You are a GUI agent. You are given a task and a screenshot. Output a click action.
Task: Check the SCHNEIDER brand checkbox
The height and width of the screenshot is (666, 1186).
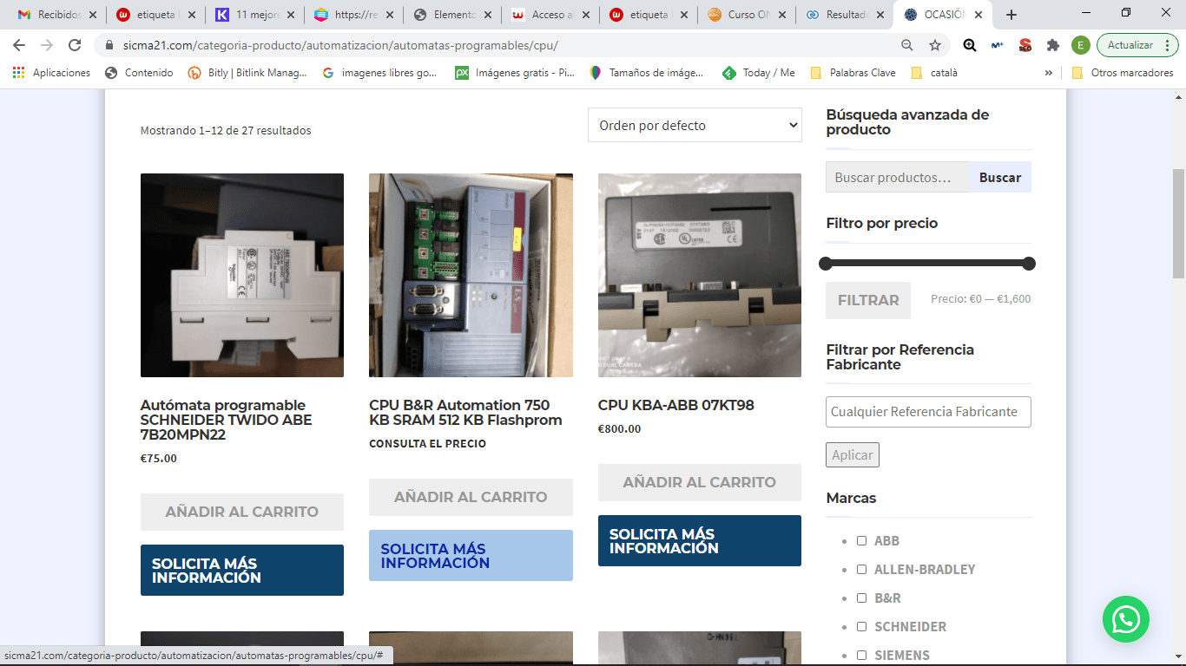[861, 626]
